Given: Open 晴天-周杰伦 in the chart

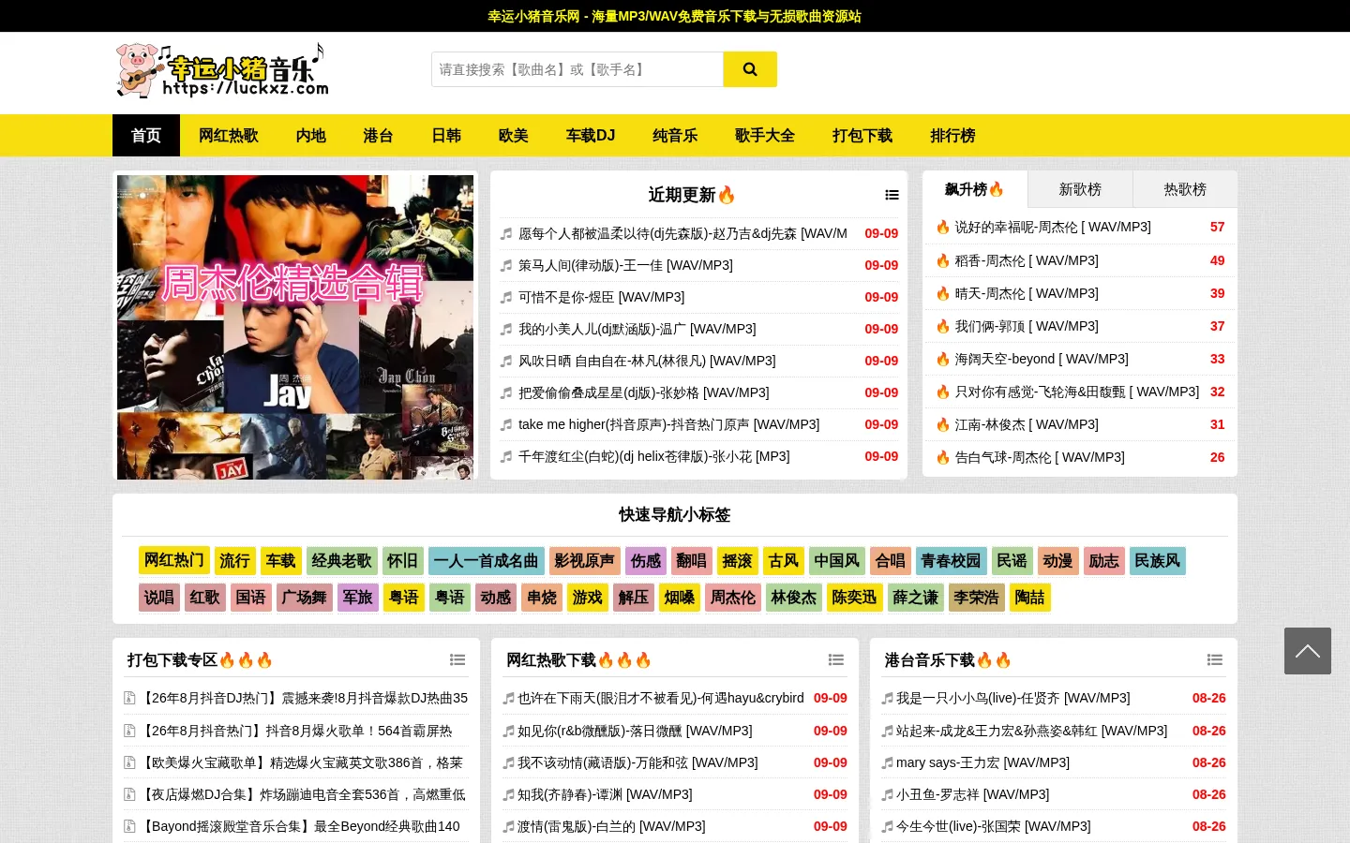Looking at the screenshot, I should pyautogui.click(x=1027, y=293).
